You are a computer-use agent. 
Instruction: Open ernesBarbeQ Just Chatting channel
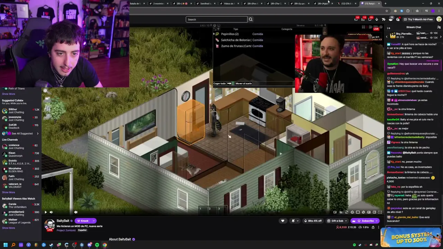tap(20, 213)
